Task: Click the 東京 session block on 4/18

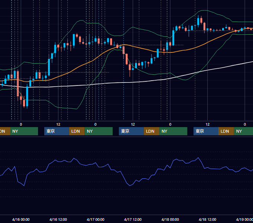Action: 206,131
